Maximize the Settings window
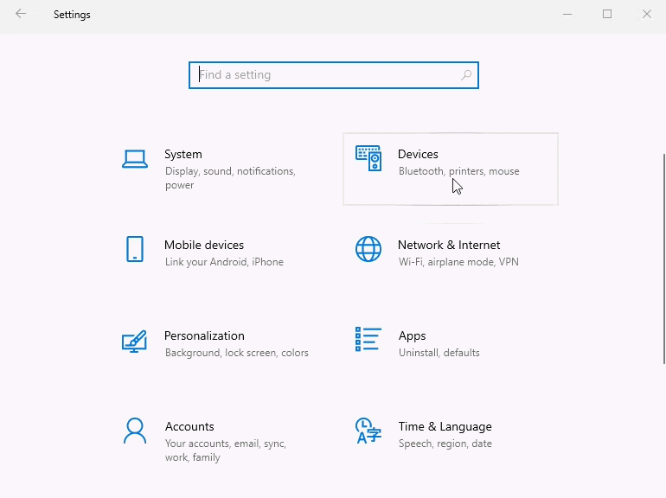666x498 pixels. [607, 14]
